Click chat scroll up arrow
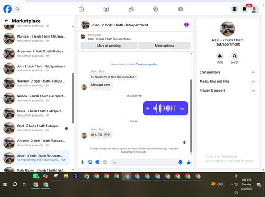This screenshot has height=197, width=265. (191, 53)
